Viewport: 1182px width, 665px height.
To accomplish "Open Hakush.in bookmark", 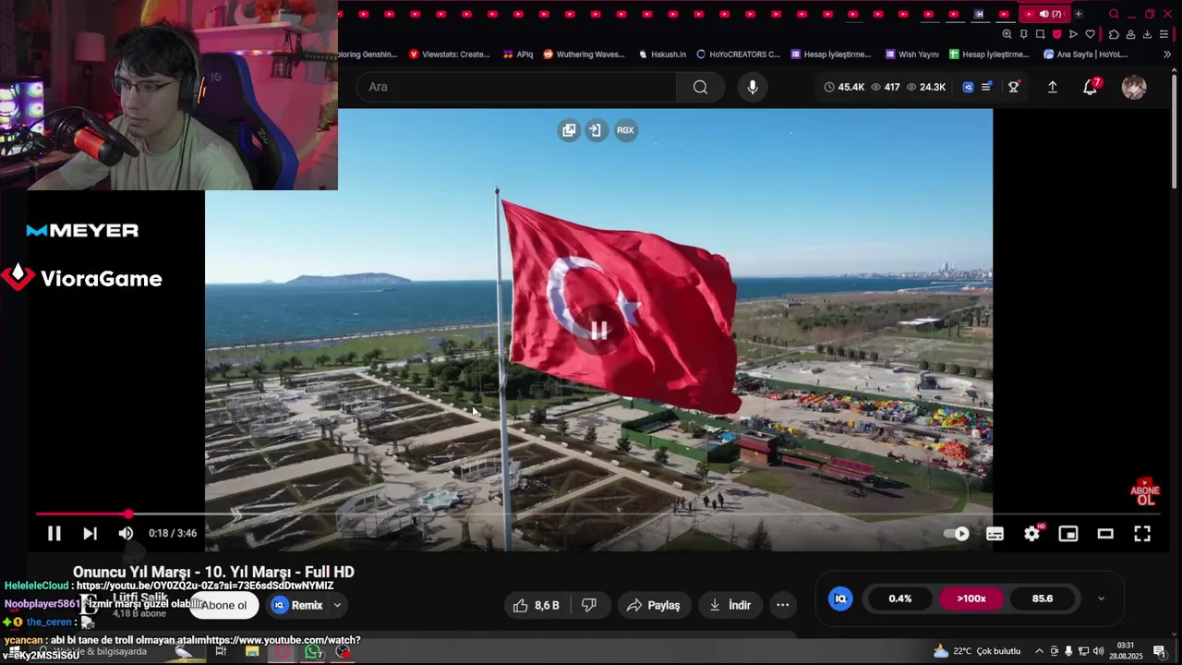I will (x=662, y=54).
